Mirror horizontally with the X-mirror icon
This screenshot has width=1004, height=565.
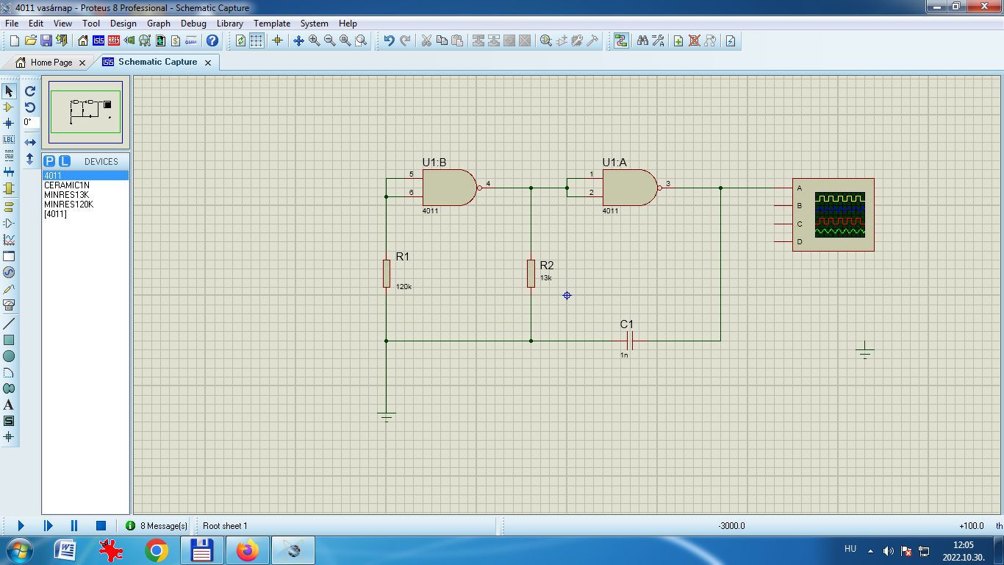pyautogui.click(x=30, y=142)
